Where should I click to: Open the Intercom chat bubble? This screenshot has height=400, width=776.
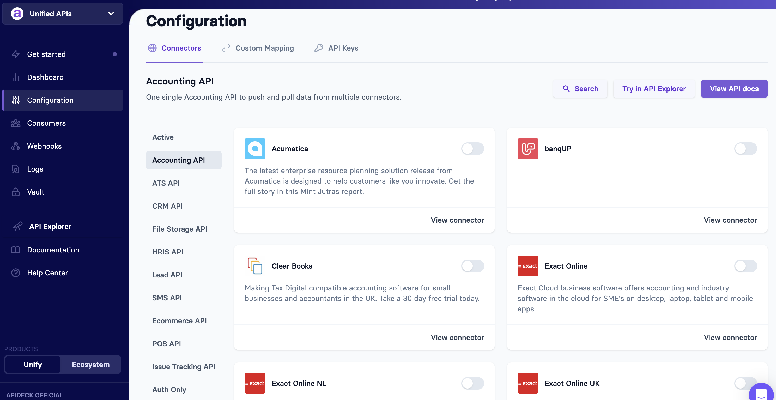[762, 393]
